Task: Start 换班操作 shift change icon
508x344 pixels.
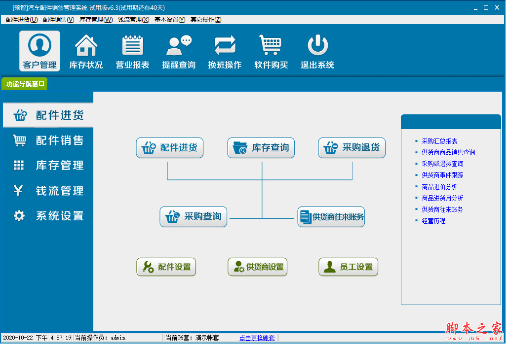Action: [224, 49]
